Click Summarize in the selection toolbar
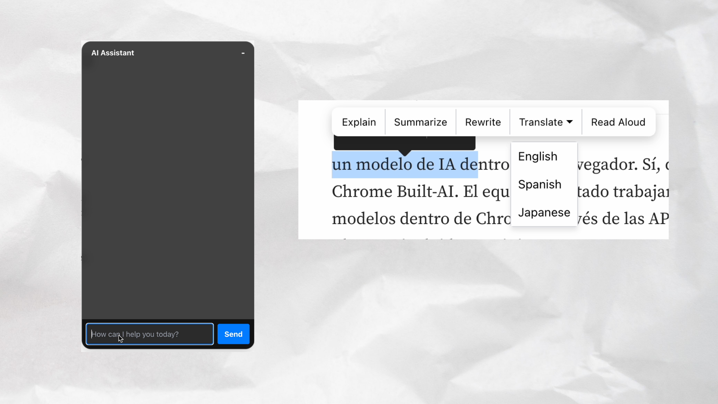Screen dimensions: 718x404 (420, 122)
